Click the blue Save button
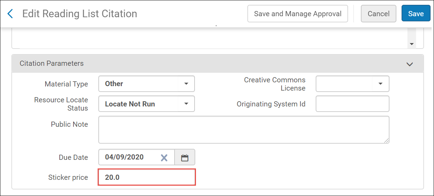Image resolution: width=434 pixels, height=196 pixels. click(x=416, y=14)
